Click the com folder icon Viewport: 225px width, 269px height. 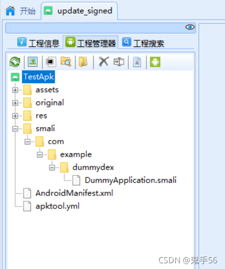(x=40, y=142)
